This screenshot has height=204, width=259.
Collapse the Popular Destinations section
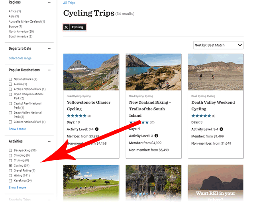[x=49, y=70]
